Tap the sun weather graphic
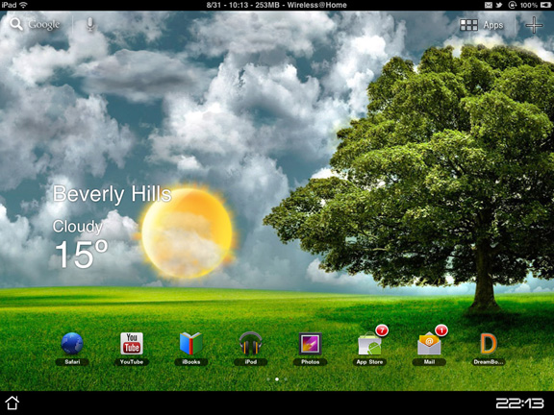 tap(187, 232)
